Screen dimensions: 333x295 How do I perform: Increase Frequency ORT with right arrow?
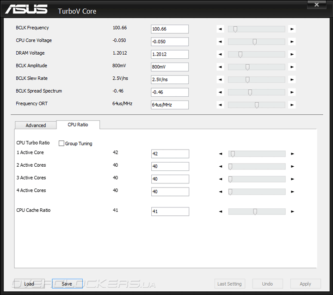click(292, 105)
